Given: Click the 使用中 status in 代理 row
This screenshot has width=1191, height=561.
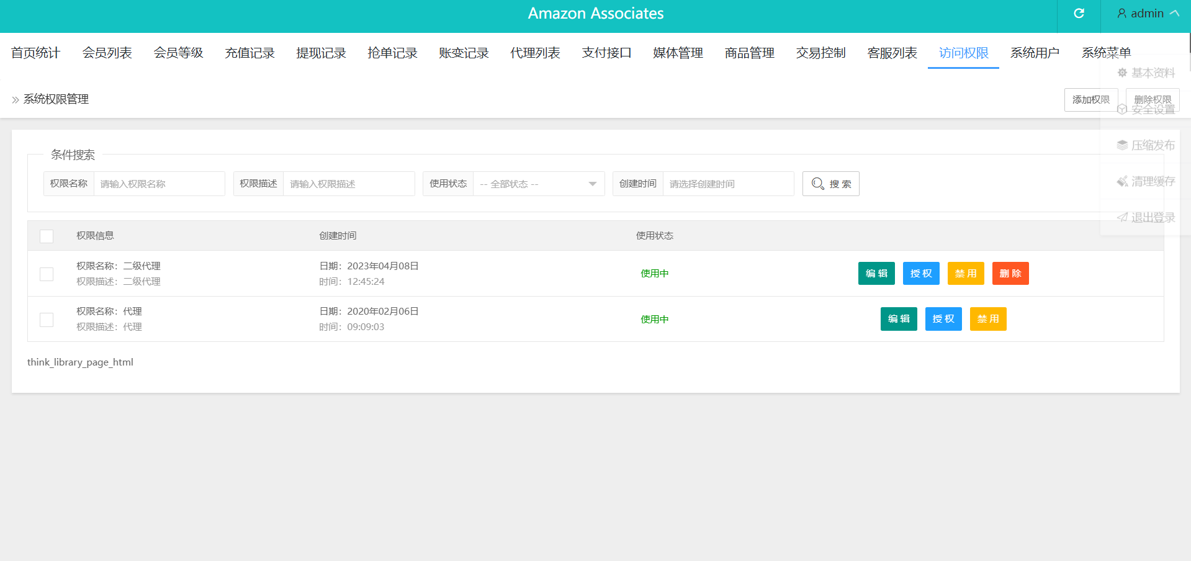Looking at the screenshot, I should (655, 320).
